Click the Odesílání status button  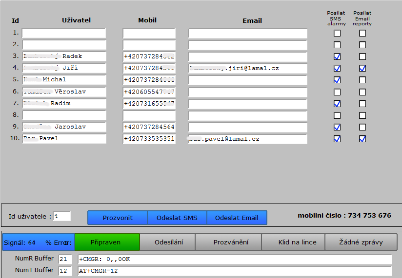click(167, 242)
